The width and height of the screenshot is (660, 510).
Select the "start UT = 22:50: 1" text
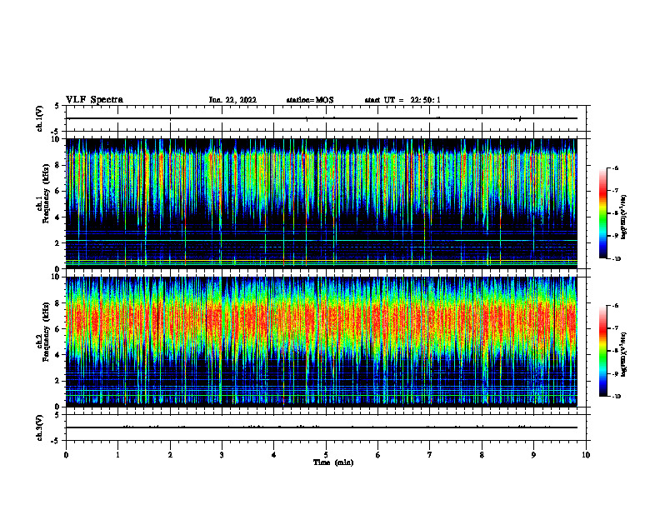402,100
